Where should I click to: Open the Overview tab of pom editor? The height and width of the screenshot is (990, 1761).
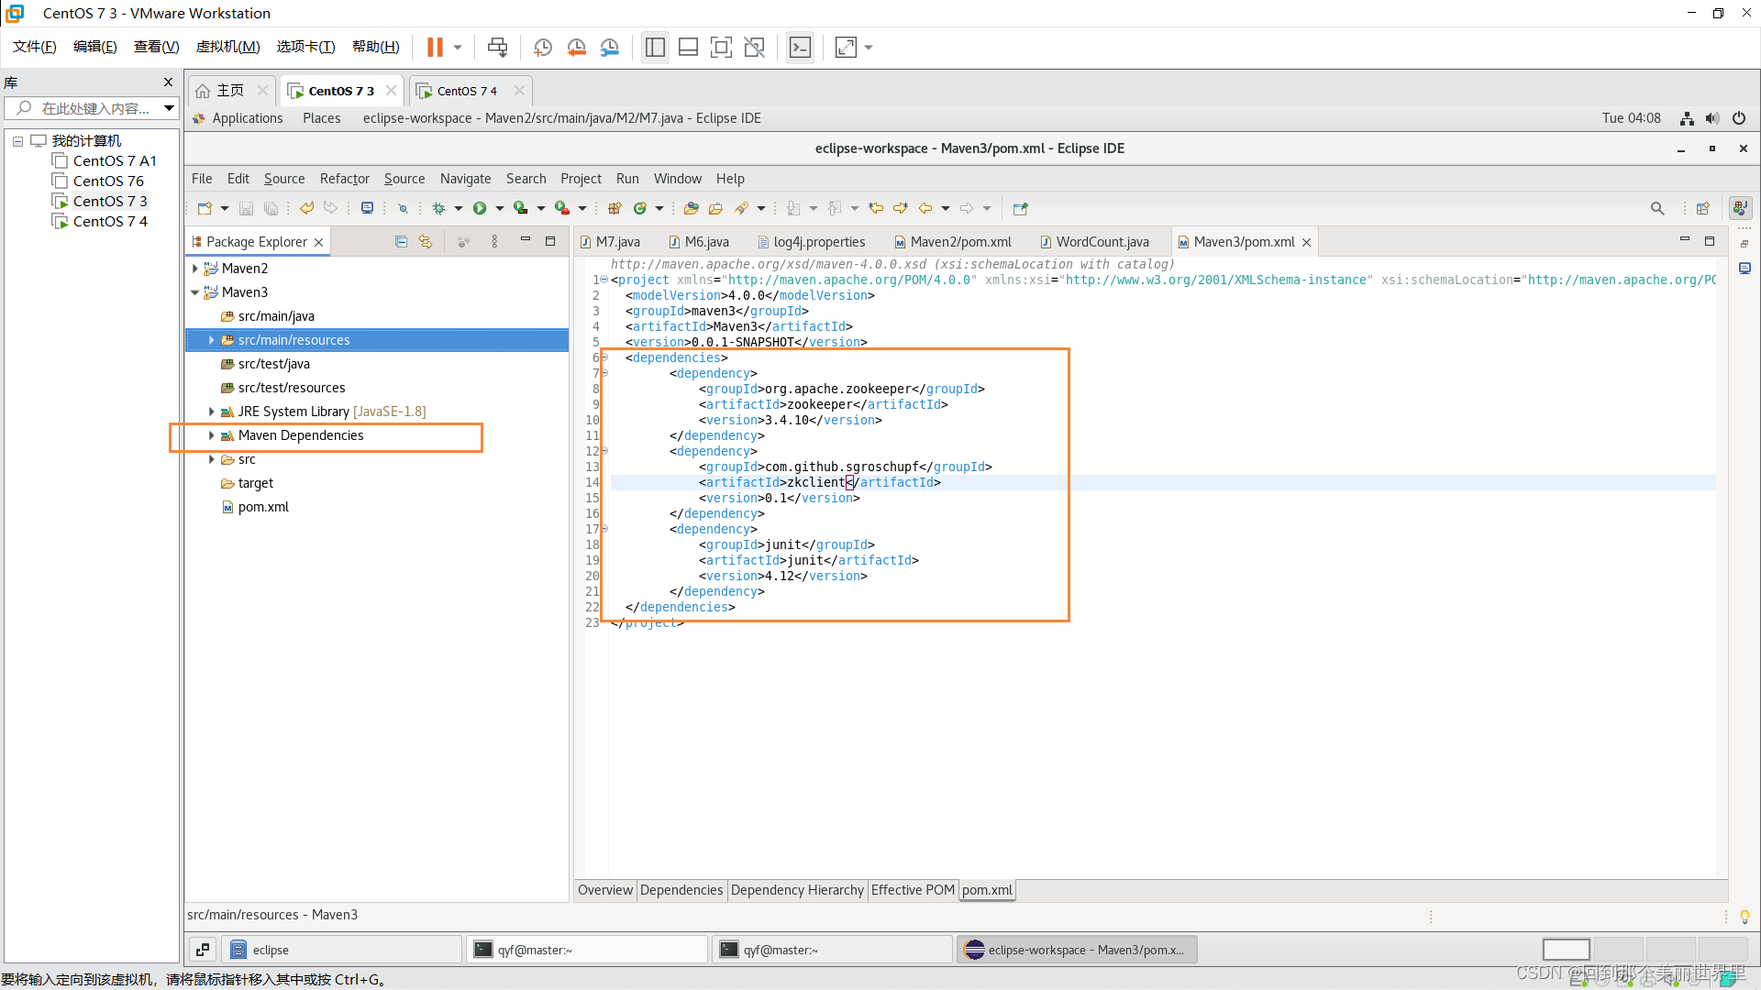(605, 890)
